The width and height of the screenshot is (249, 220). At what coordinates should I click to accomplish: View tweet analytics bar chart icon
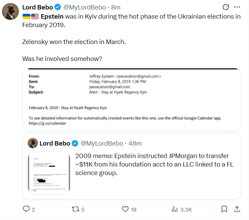(x=175, y=209)
